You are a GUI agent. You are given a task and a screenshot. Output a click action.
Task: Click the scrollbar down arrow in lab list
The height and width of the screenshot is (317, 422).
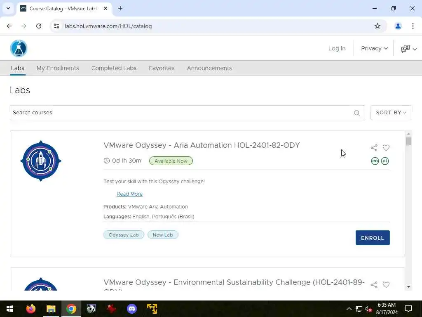point(408,287)
